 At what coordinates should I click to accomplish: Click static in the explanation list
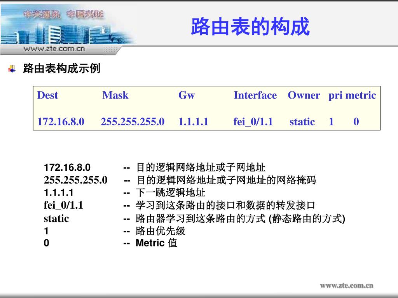pos(56,218)
